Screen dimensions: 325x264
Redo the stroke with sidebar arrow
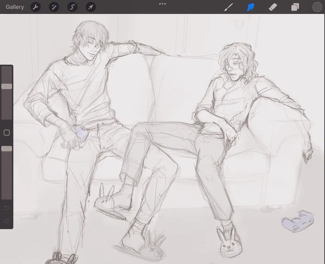pyautogui.click(x=7, y=221)
